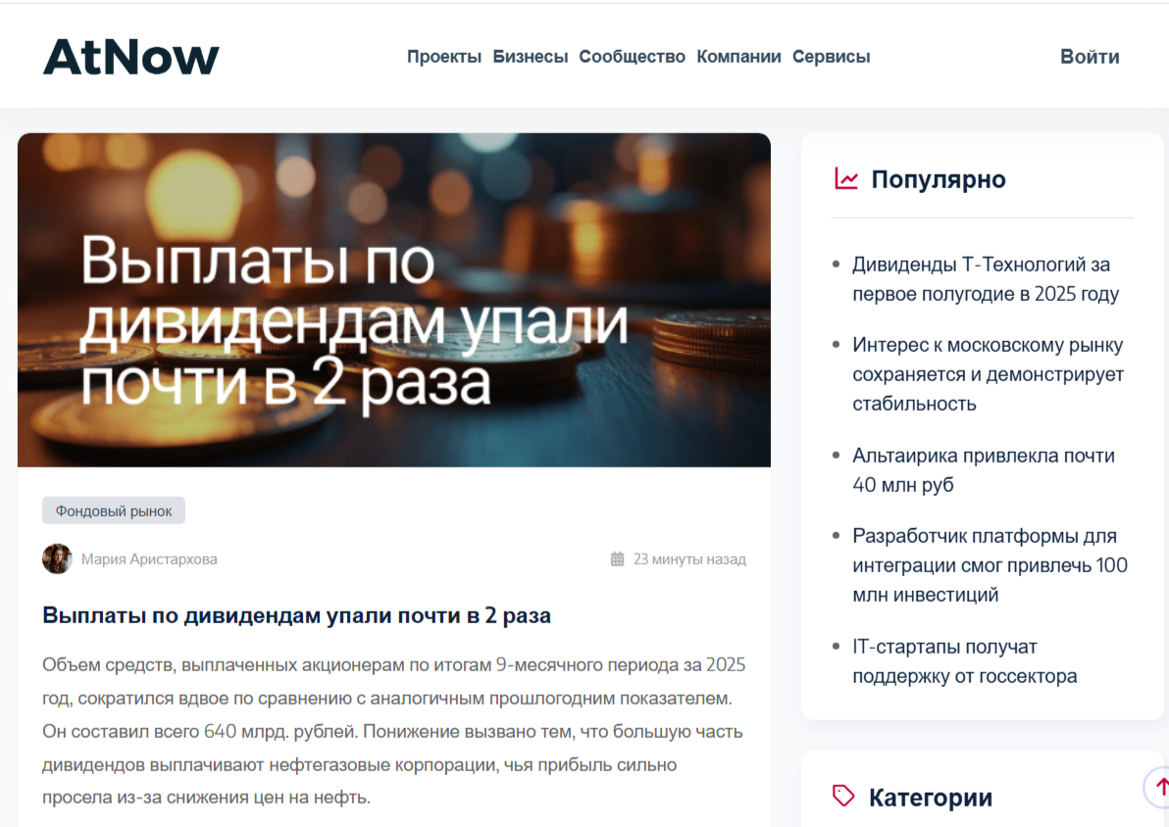
Task: Click the Фондовый рынок category tag
Action: [x=114, y=511]
